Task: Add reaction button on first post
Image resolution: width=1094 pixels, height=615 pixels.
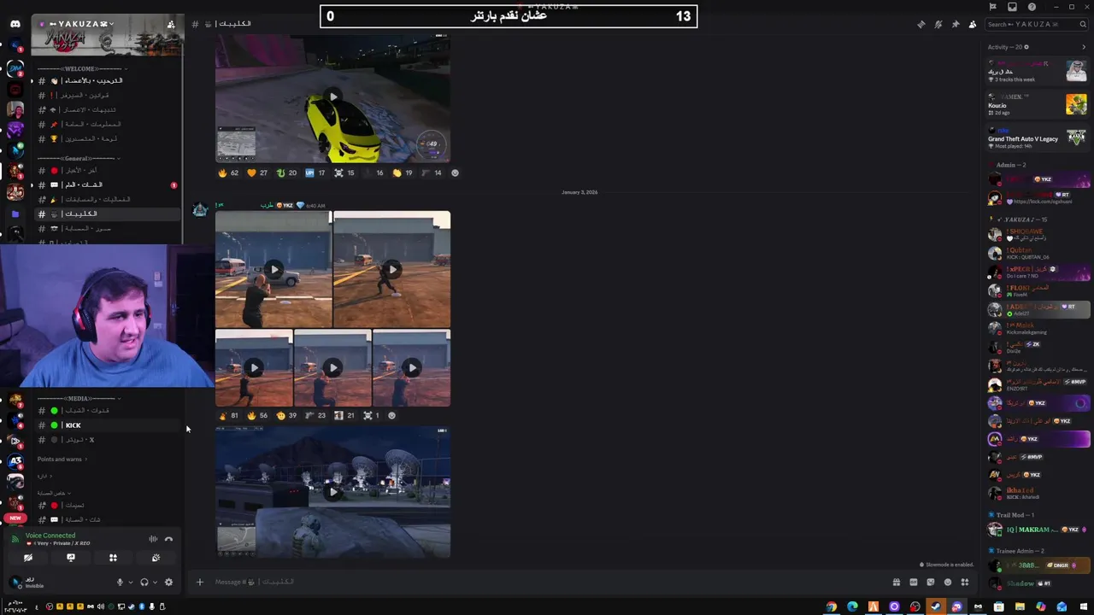Action: 455,173
